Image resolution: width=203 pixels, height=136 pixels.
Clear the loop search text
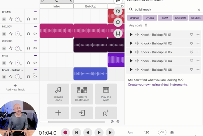click(x=199, y=10)
